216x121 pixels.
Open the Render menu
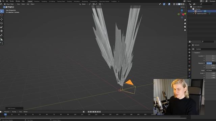12,1
